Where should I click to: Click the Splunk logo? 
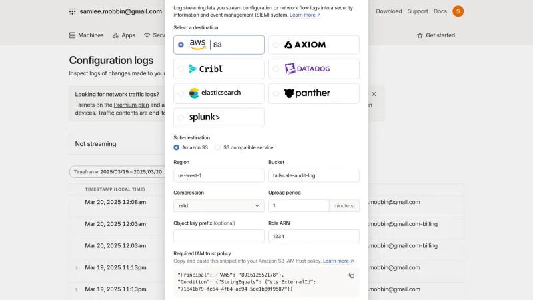[205, 117]
